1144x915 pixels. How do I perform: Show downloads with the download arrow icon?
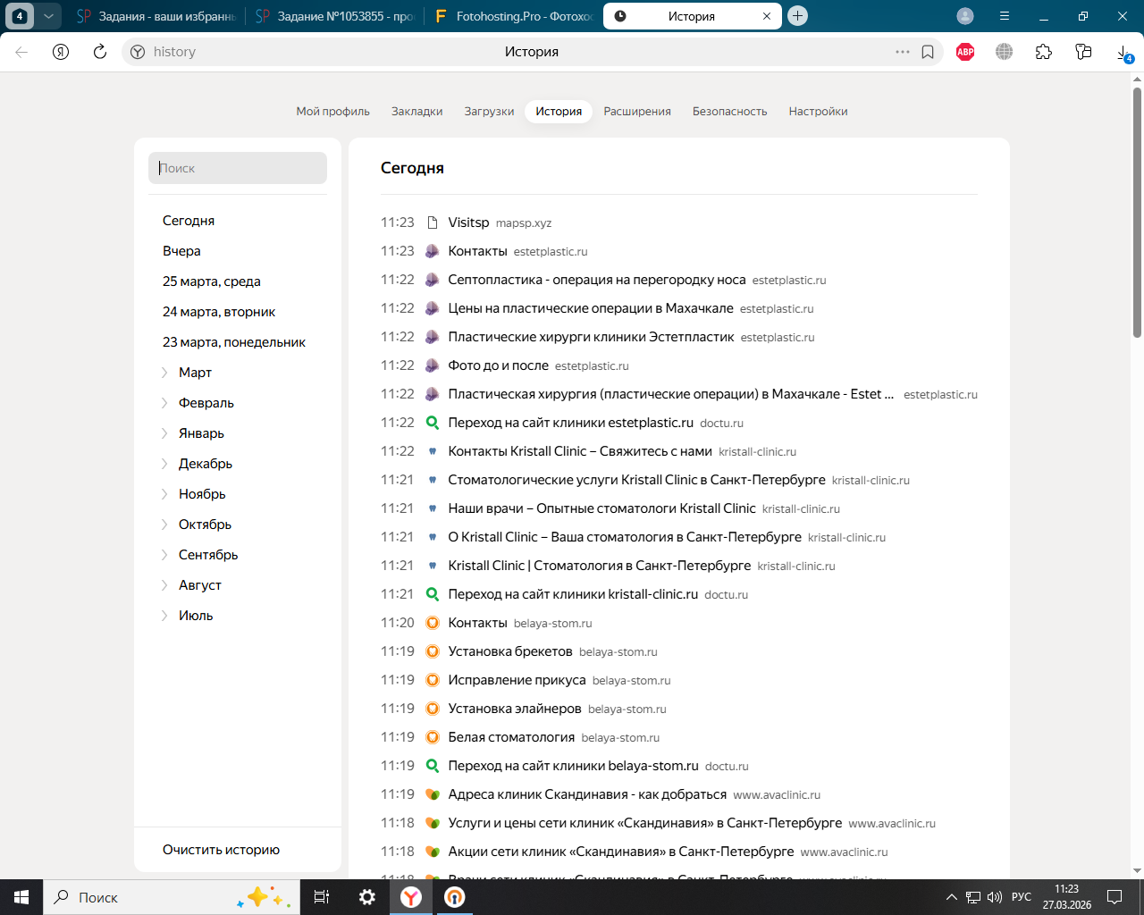tap(1123, 53)
